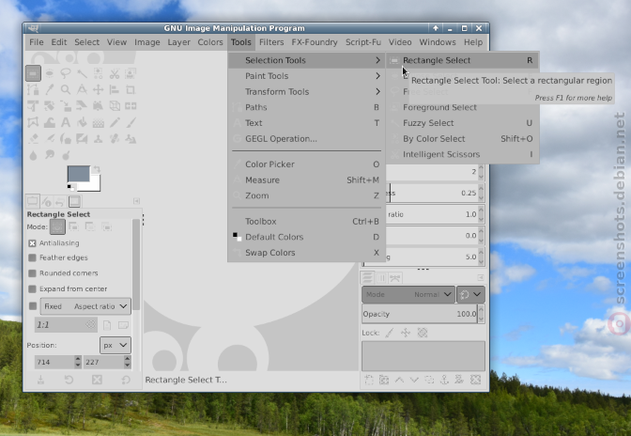Select the Smudge tool icon

coord(50,155)
